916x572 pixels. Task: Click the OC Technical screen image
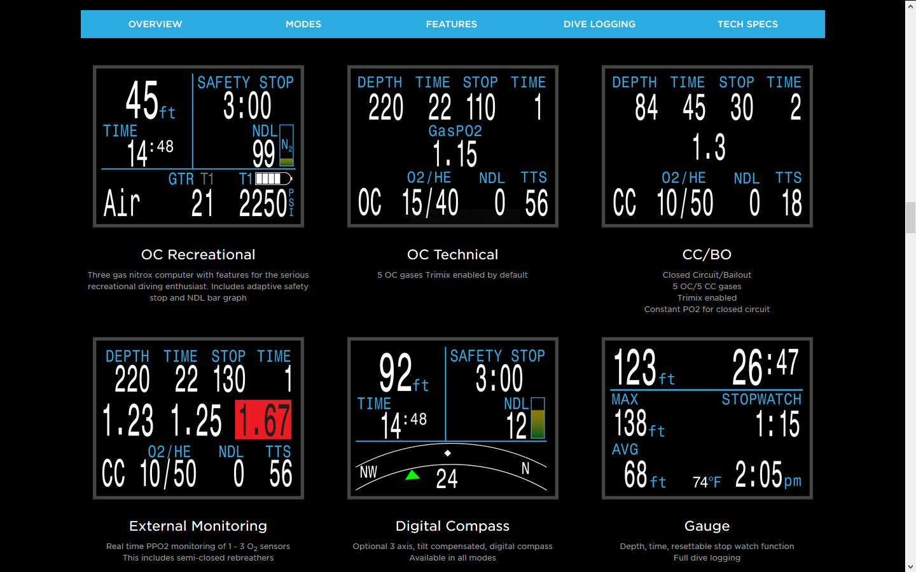[453, 146]
